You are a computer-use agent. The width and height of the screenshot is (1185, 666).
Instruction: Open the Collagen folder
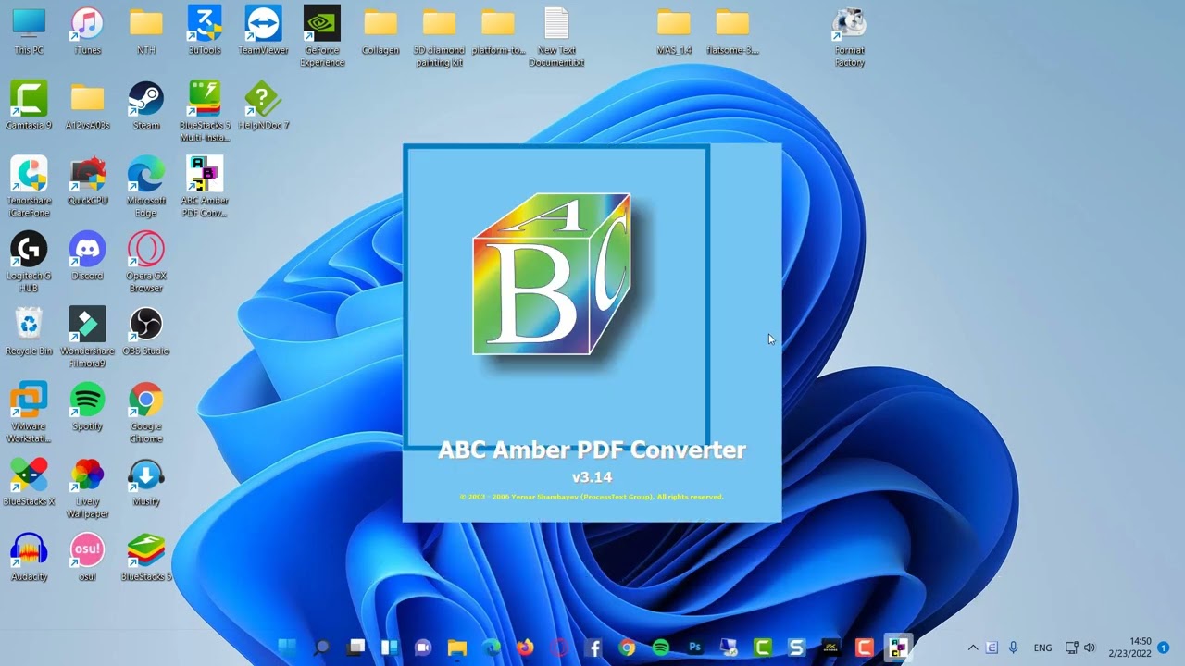(380, 31)
